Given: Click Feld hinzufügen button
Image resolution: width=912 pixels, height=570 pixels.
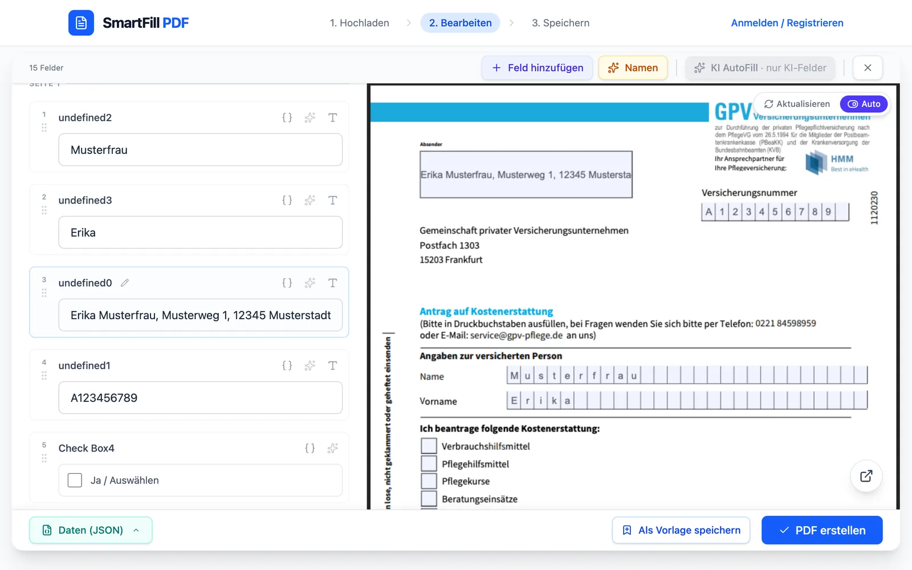Looking at the screenshot, I should 538,68.
